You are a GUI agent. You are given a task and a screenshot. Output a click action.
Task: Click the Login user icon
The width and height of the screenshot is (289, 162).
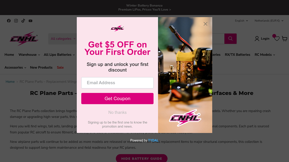(257, 39)
